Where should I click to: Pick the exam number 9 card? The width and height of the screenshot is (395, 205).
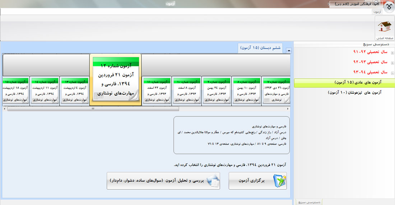click(x=216, y=90)
